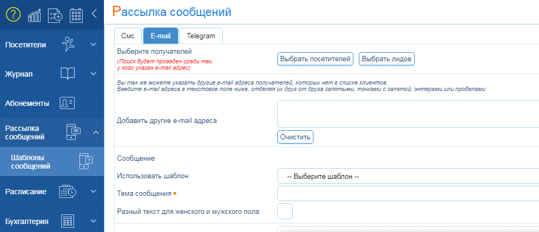This screenshot has width=539, height=232.
Task: Click the Журнал open book icon
Action: [68, 73]
